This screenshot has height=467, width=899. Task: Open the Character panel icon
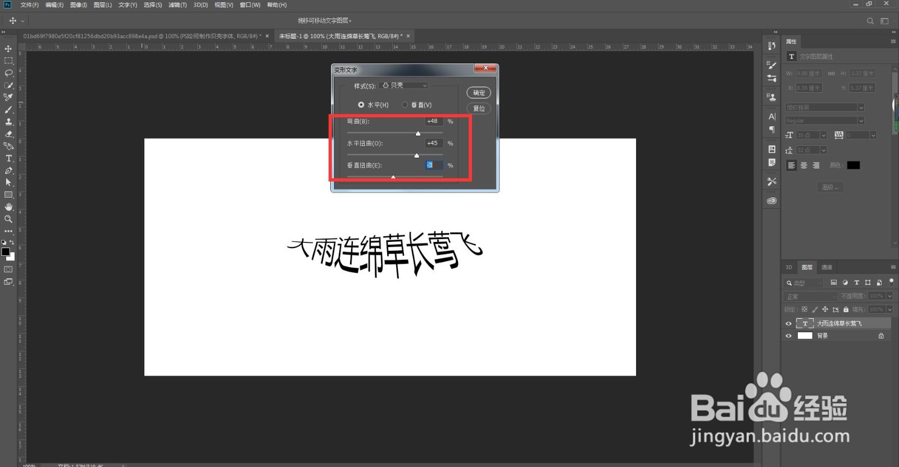point(772,117)
